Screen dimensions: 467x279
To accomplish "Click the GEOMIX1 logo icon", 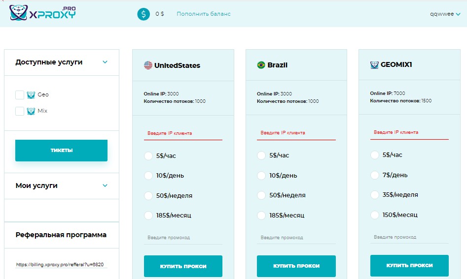I will click(374, 65).
